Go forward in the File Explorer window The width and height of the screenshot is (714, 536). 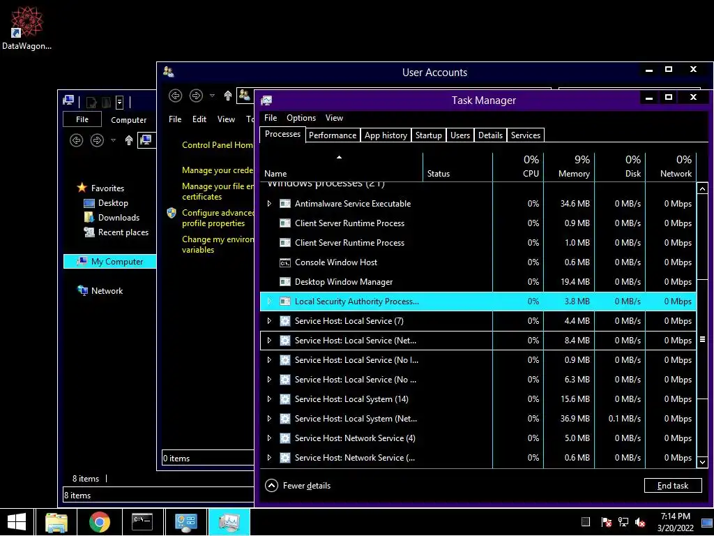(x=97, y=140)
